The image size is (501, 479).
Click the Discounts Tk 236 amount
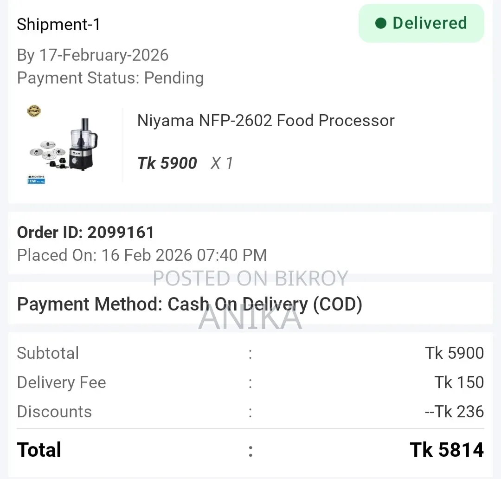click(454, 412)
